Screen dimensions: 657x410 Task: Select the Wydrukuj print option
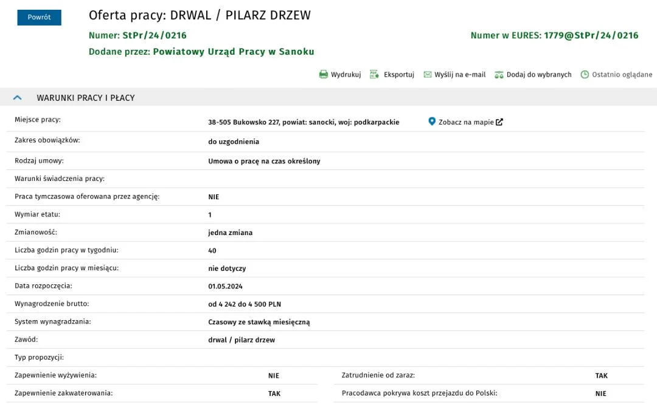[x=346, y=75]
